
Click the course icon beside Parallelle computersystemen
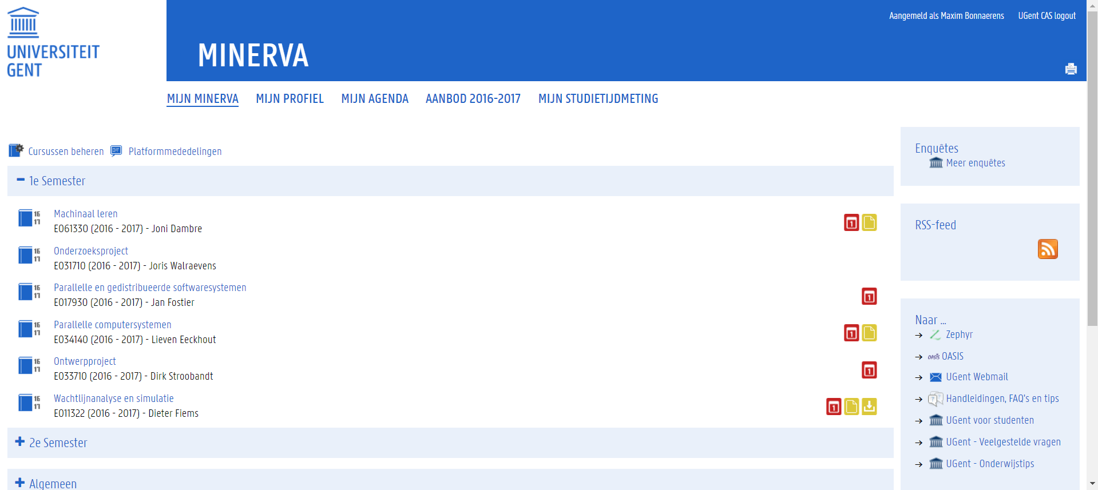click(x=29, y=329)
